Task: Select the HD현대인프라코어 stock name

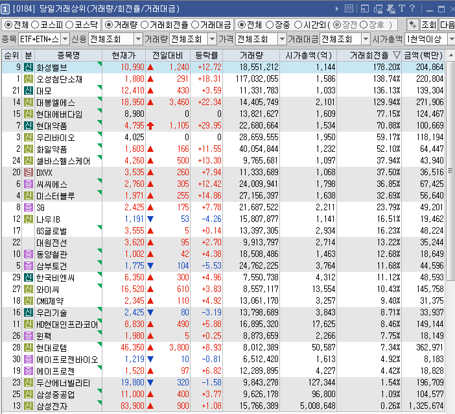Action: 67,324
